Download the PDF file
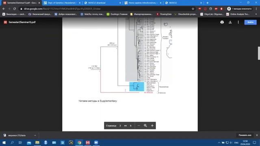 pyautogui.click(x=230, y=22)
